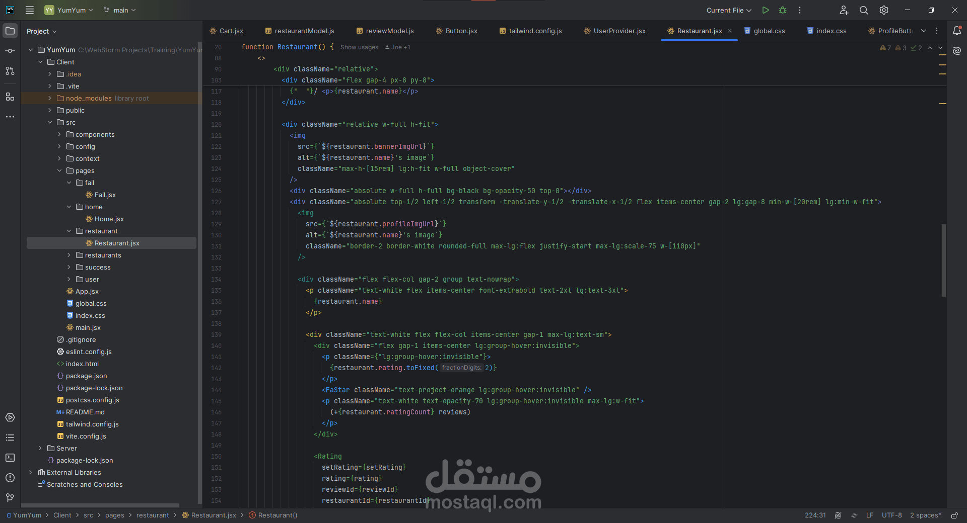The height and width of the screenshot is (523, 967).
Task: Open the TODO list tool window
Action: point(10,438)
